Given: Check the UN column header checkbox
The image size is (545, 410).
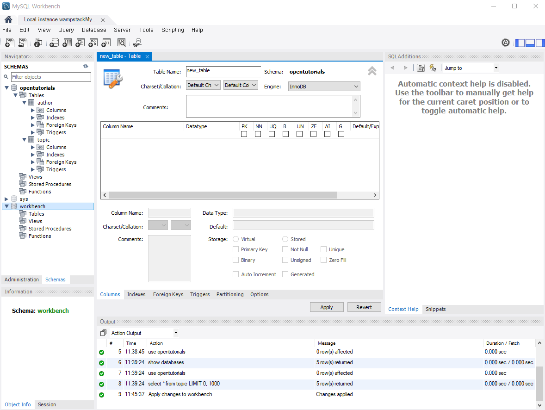Looking at the screenshot, I should pyautogui.click(x=300, y=134).
